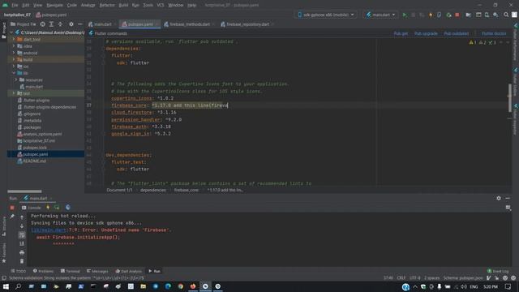The image size is (519, 292).
Task: Open the main.dart run configuration dropdown
Action: 380,15
